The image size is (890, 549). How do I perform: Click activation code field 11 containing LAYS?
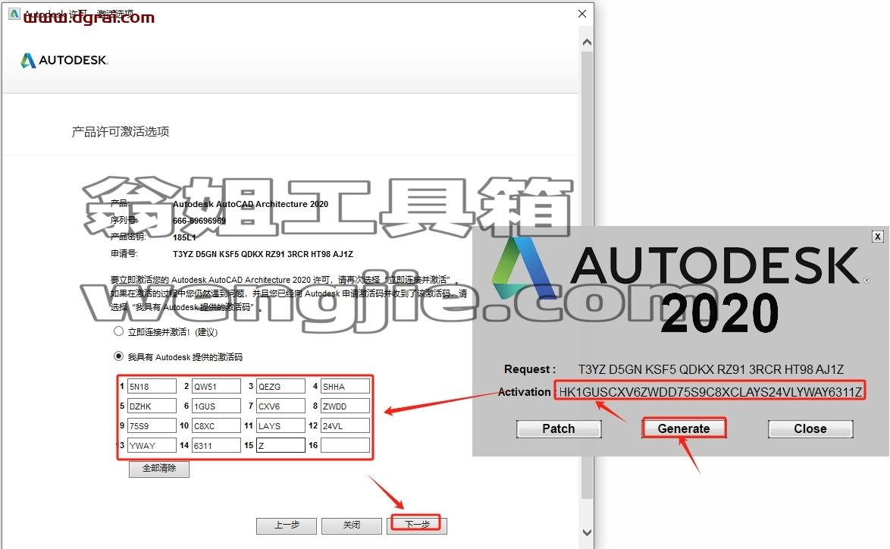(280, 426)
